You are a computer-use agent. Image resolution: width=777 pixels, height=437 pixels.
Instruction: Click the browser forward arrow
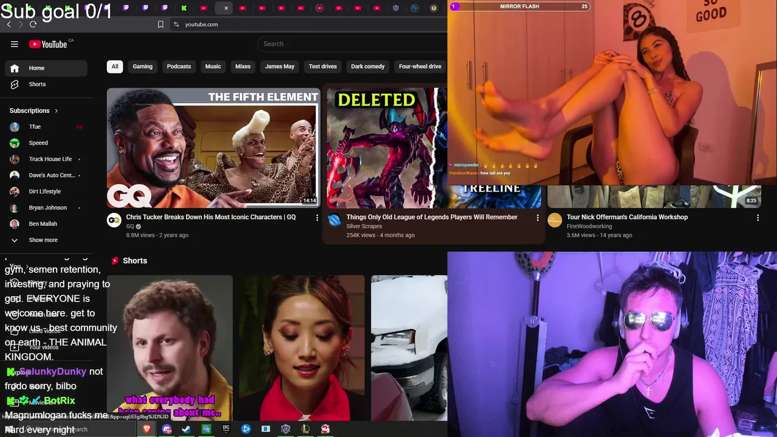tap(21, 24)
